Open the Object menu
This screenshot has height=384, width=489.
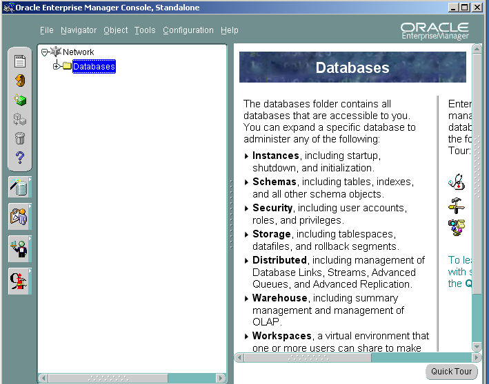click(x=116, y=30)
